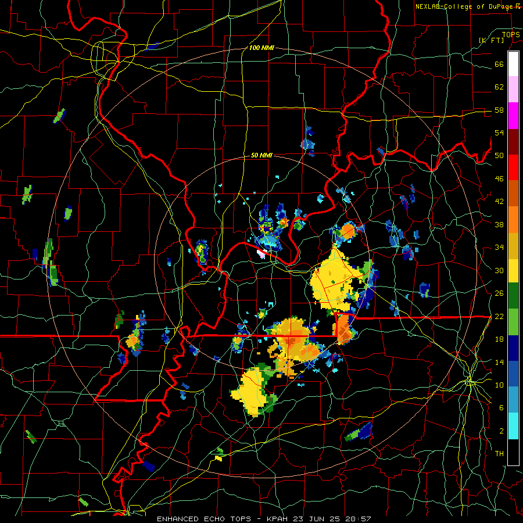
Task: Click the legend label 22
Action: click(x=499, y=316)
